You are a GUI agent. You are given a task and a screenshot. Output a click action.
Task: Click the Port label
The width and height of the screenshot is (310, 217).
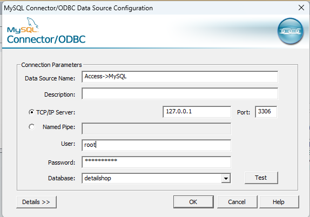pos(244,112)
